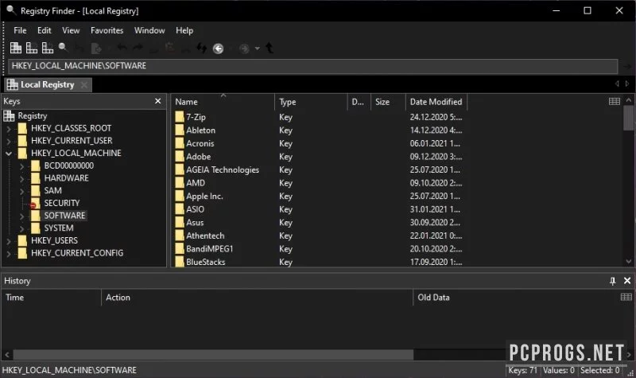Open the Local Registry toolbar icon
The width and height of the screenshot is (636, 378).
16,48
